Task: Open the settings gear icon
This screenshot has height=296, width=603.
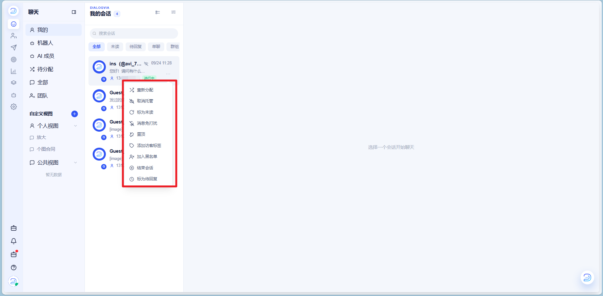Action: (x=14, y=107)
